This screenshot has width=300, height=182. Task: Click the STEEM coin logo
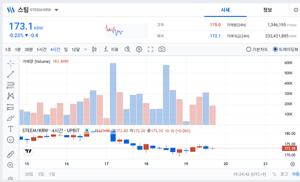tap(11, 10)
